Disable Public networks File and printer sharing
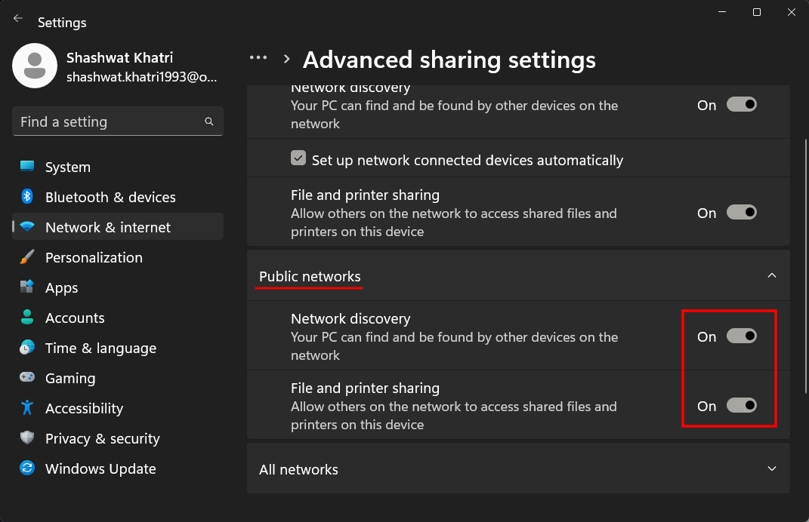The width and height of the screenshot is (809, 522). (741, 406)
